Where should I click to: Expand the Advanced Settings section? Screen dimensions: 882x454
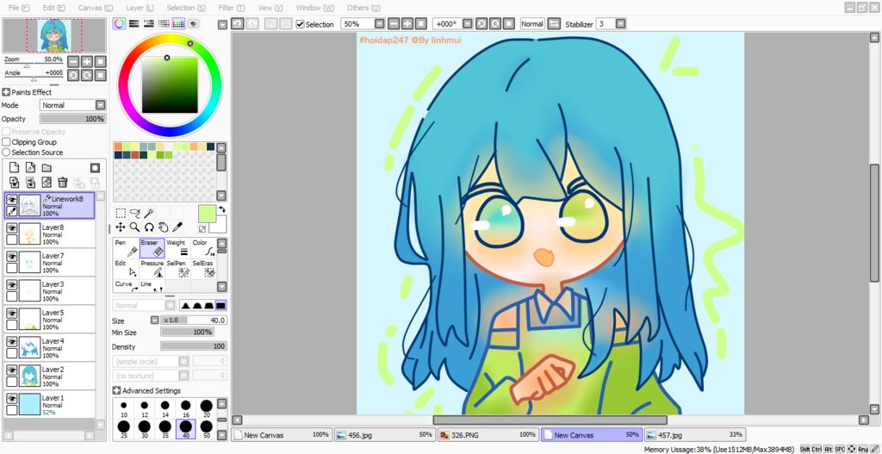[x=116, y=390]
